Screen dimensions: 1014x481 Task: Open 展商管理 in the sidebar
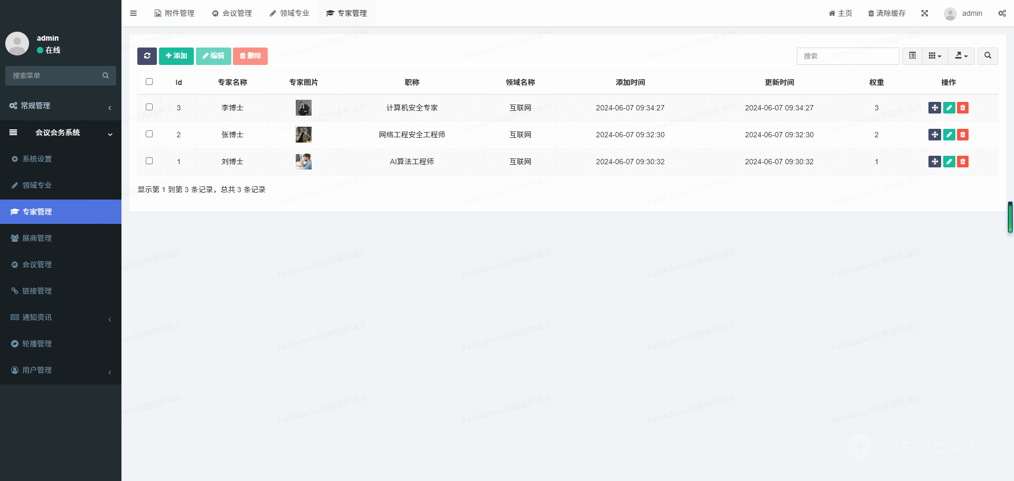coord(61,238)
